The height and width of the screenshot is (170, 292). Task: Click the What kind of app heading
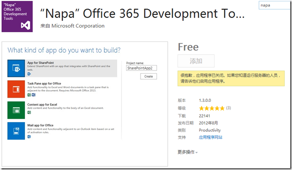[x=64, y=50]
